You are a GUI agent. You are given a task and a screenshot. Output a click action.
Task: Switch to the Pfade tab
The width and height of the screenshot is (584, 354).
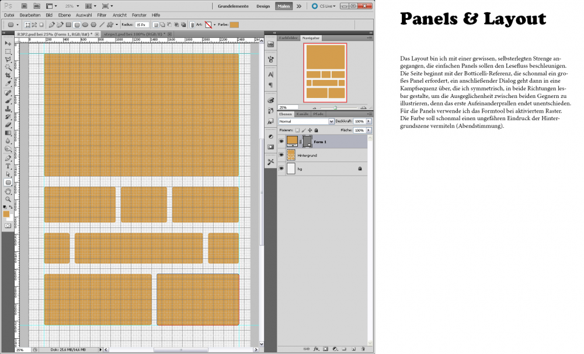pos(318,114)
